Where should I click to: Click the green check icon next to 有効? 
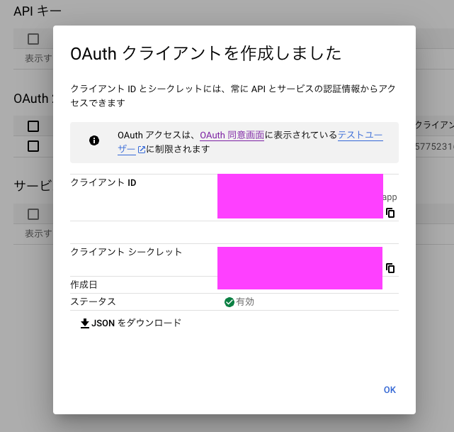pyautogui.click(x=229, y=302)
